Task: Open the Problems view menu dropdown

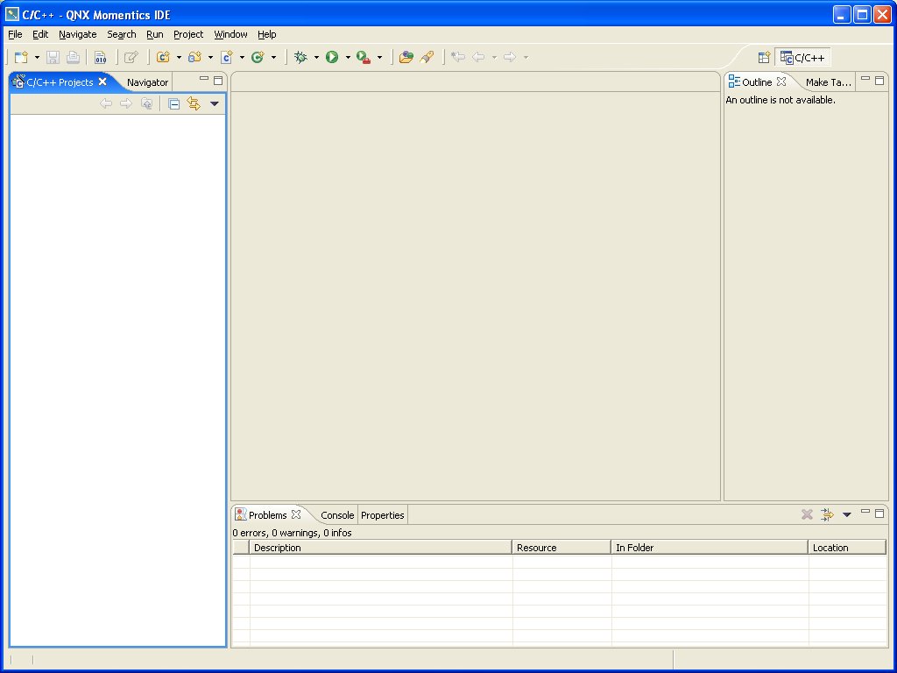Action: point(846,515)
